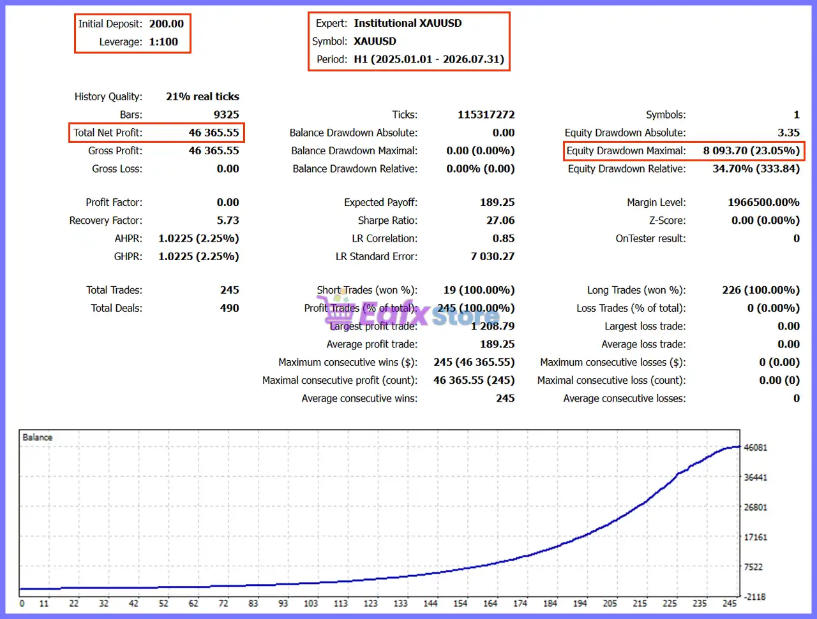Select the Sharpe Ratio value 27.06

(x=500, y=221)
